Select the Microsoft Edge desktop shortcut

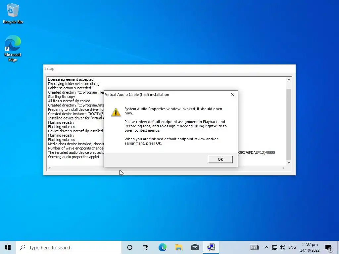(13, 48)
